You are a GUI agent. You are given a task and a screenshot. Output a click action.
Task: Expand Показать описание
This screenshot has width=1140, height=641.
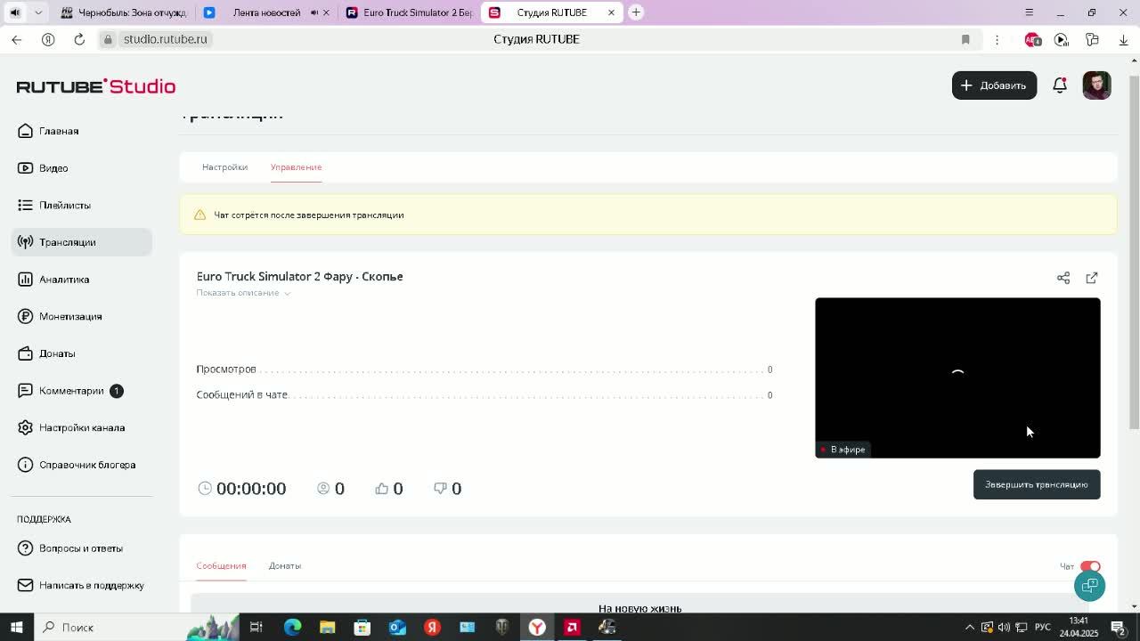click(243, 293)
